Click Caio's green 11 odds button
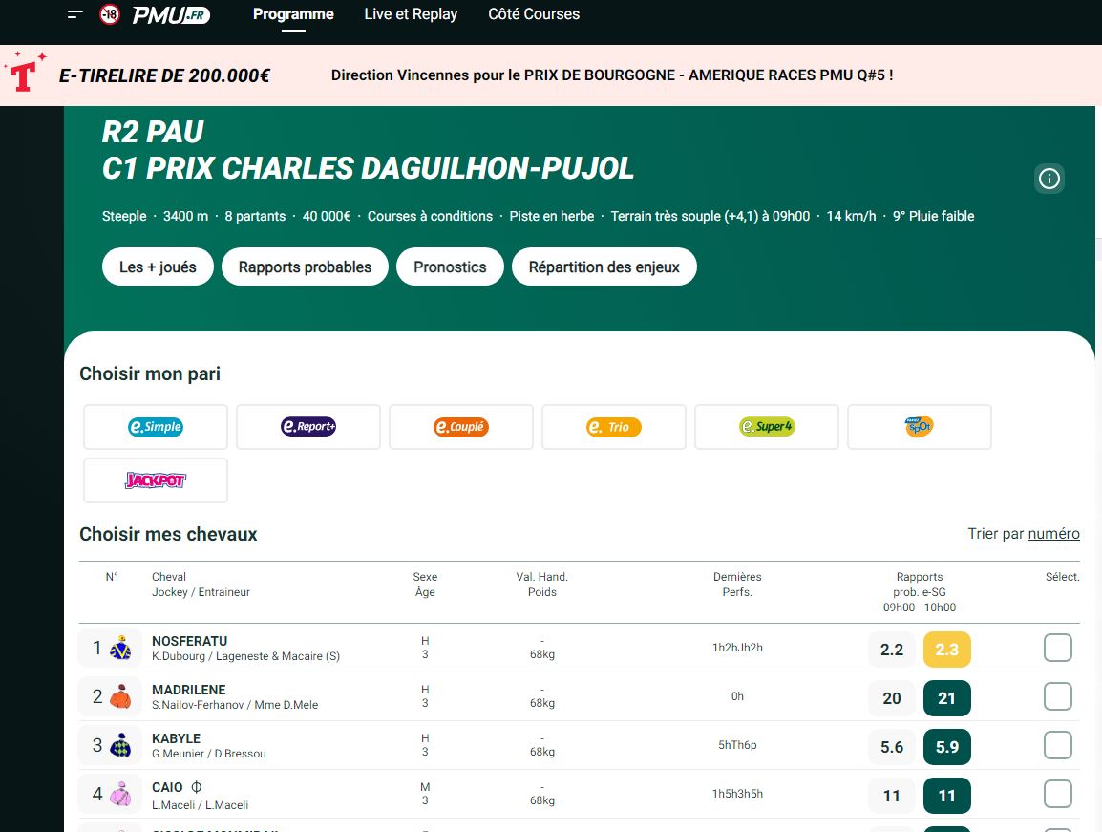The width and height of the screenshot is (1102, 832). 946,796
